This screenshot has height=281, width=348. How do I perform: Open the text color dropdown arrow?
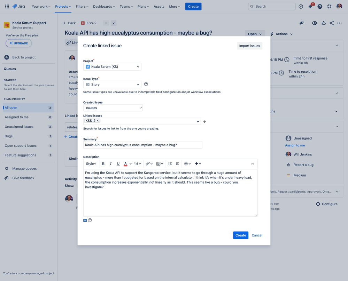click(x=131, y=164)
